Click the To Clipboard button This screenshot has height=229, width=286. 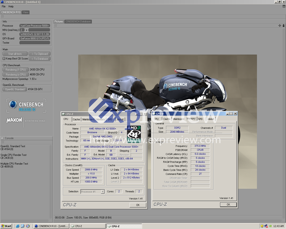[40, 54]
